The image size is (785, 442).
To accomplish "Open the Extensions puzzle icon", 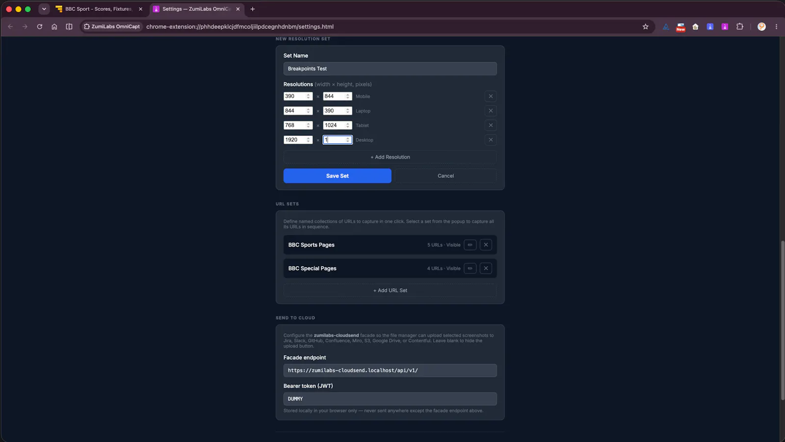I will (740, 27).
